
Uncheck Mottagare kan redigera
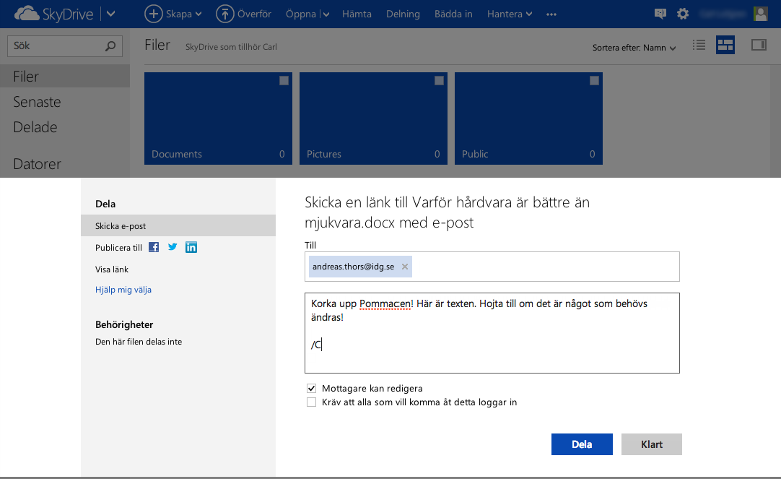click(311, 388)
